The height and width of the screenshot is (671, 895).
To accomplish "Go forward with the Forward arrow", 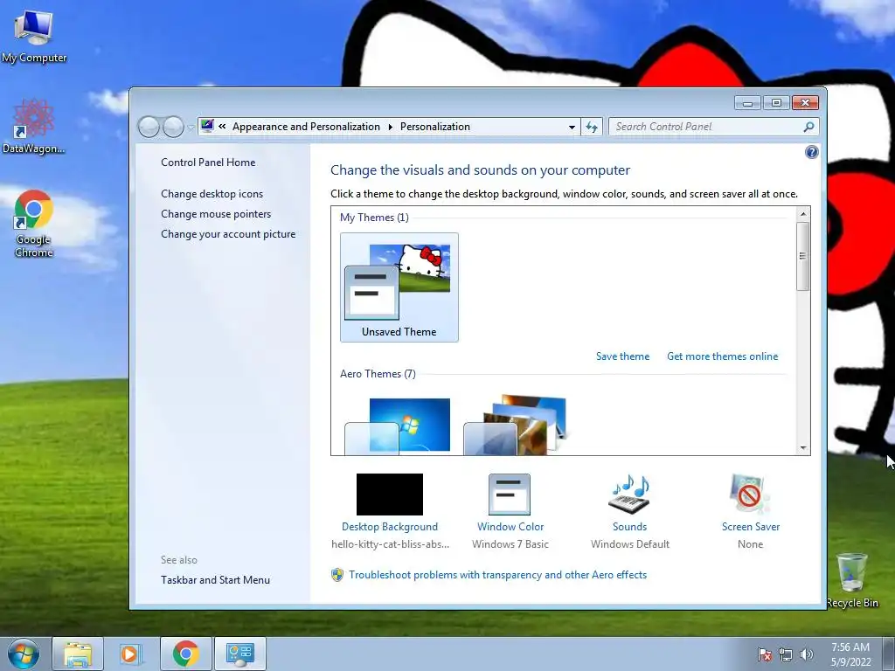I will tap(173, 127).
